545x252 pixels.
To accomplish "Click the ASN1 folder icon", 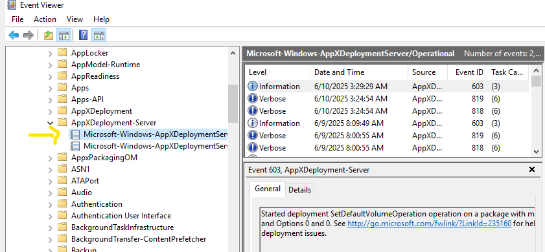I will click(62, 169).
